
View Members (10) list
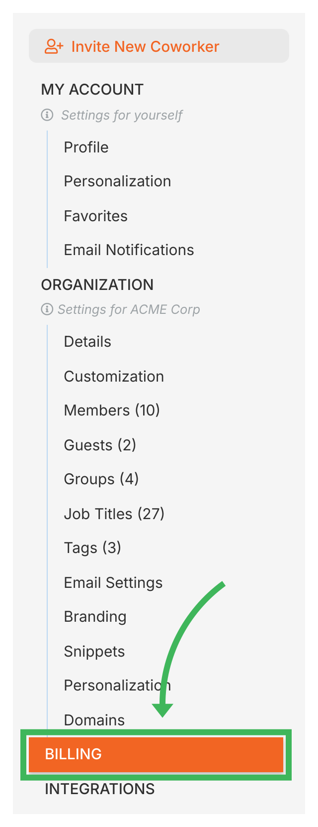[112, 411]
